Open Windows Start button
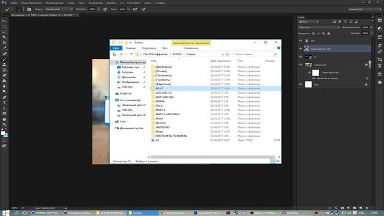 point(6,213)
